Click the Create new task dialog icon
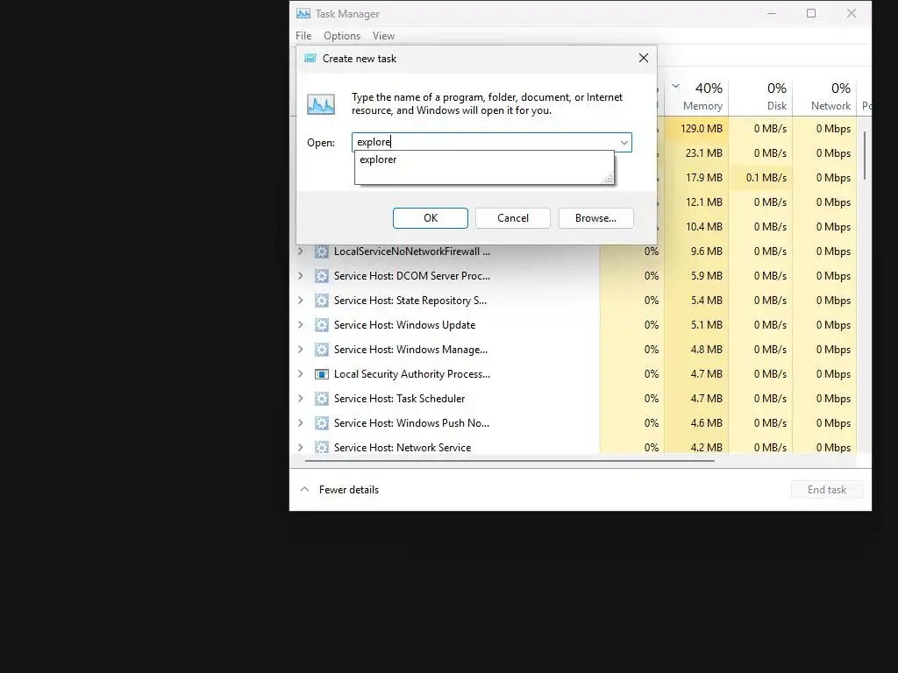This screenshot has width=898, height=673. click(310, 58)
